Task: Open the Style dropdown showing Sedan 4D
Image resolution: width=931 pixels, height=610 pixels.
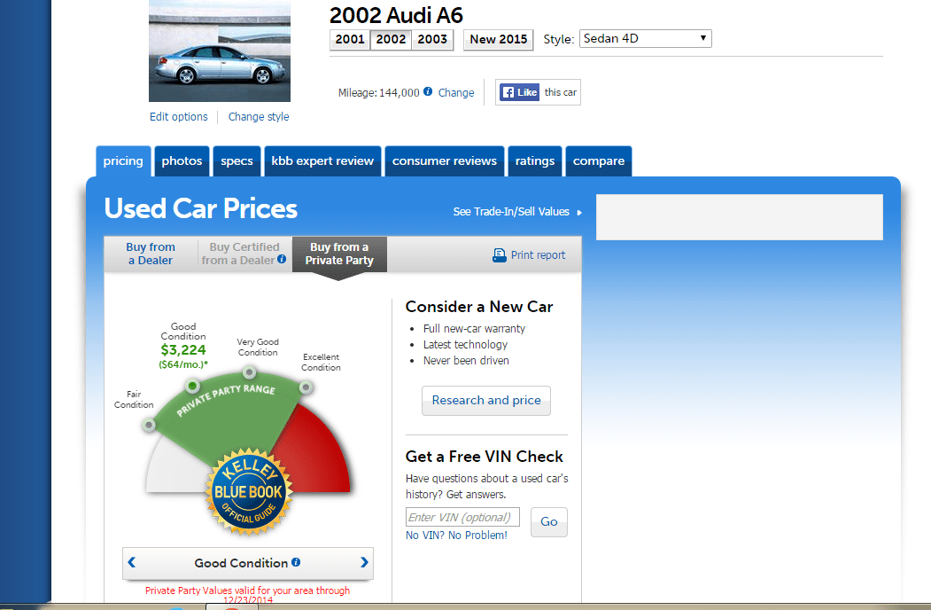Action: (645, 38)
